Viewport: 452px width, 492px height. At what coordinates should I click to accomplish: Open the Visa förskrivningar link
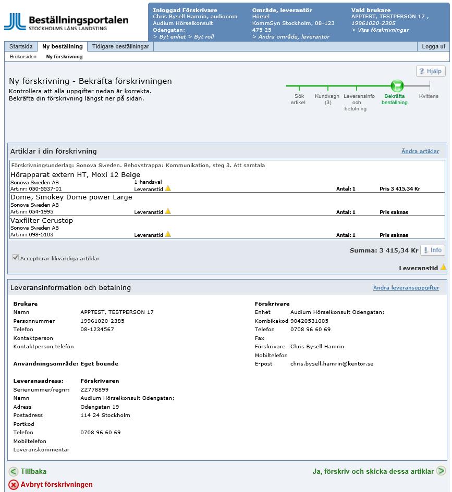point(381,30)
